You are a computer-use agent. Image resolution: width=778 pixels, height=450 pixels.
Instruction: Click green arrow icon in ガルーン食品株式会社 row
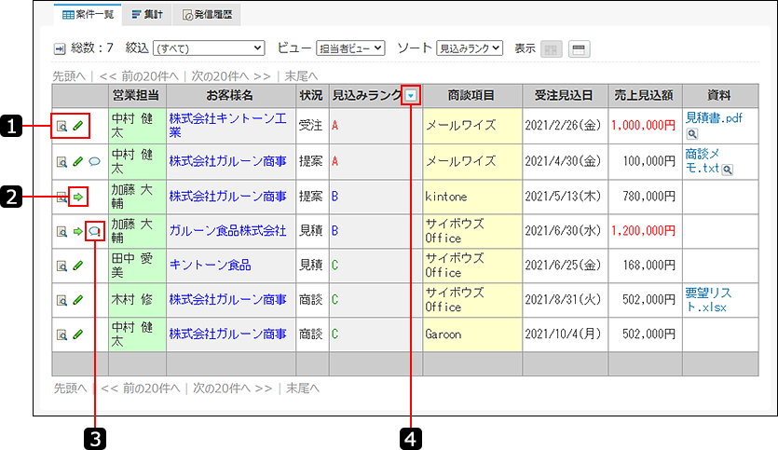(78, 231)
